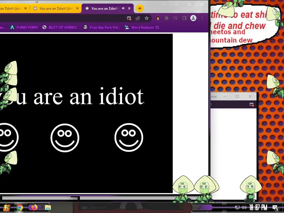Close the cut-off yellow 'an Idiot!' tab
The width and height of the screenshot is (284, 213).
click(x=26, y=8)
